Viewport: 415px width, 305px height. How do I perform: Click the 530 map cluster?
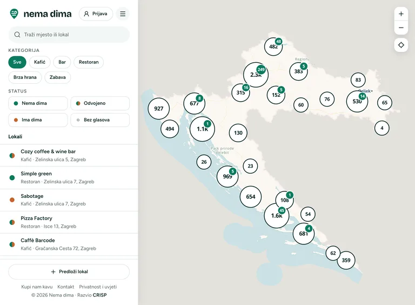(357, 102)
